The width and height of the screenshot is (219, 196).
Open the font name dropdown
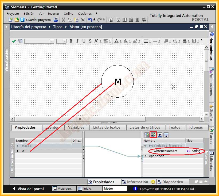click(52, 41)
